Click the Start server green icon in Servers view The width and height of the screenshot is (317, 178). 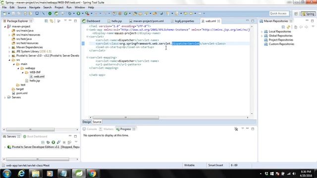(53, 142)
